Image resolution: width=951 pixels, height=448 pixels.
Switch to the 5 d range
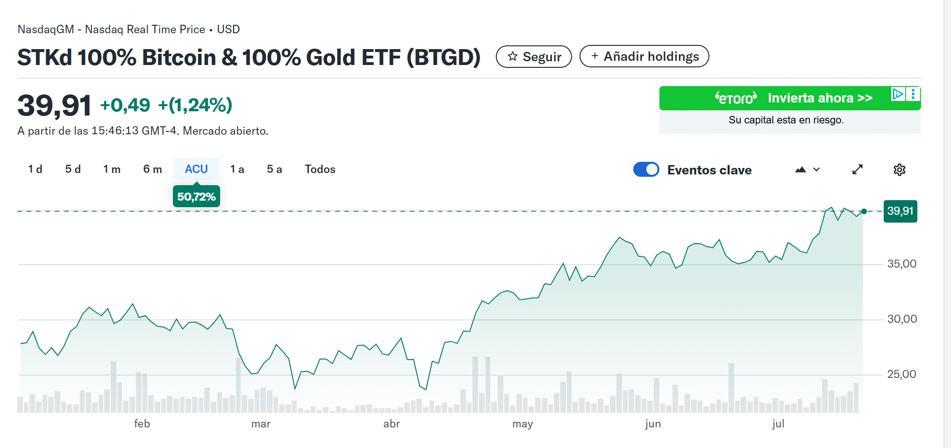click(73, 169)
